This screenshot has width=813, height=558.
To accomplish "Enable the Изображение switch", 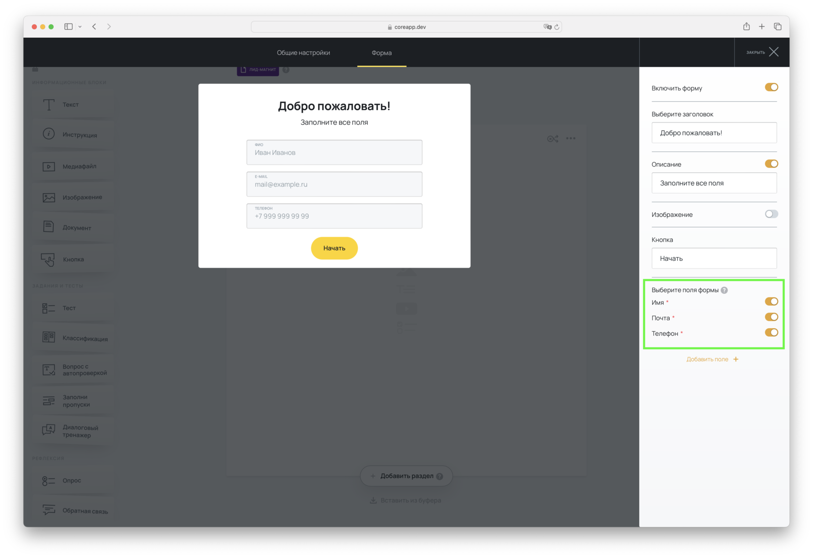I will [x=771, y=214].
